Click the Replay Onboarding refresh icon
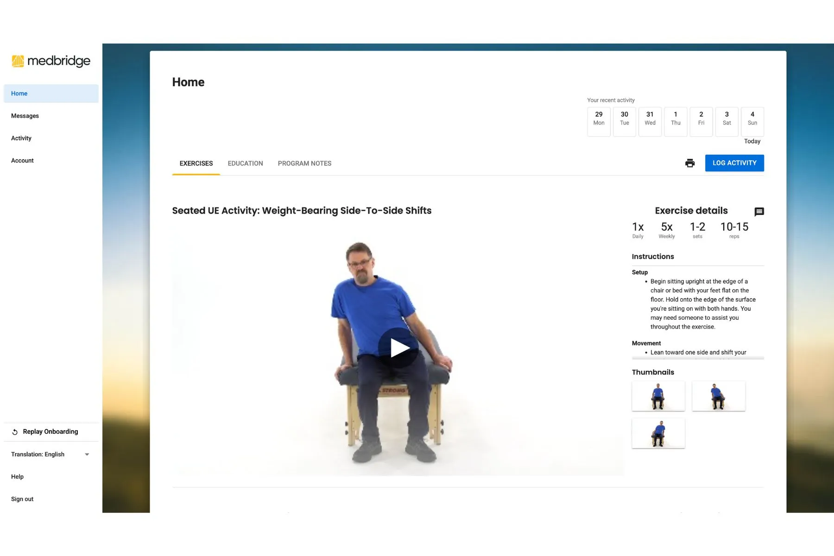Viewport: 834px width, 556px height. coord(15,431)
